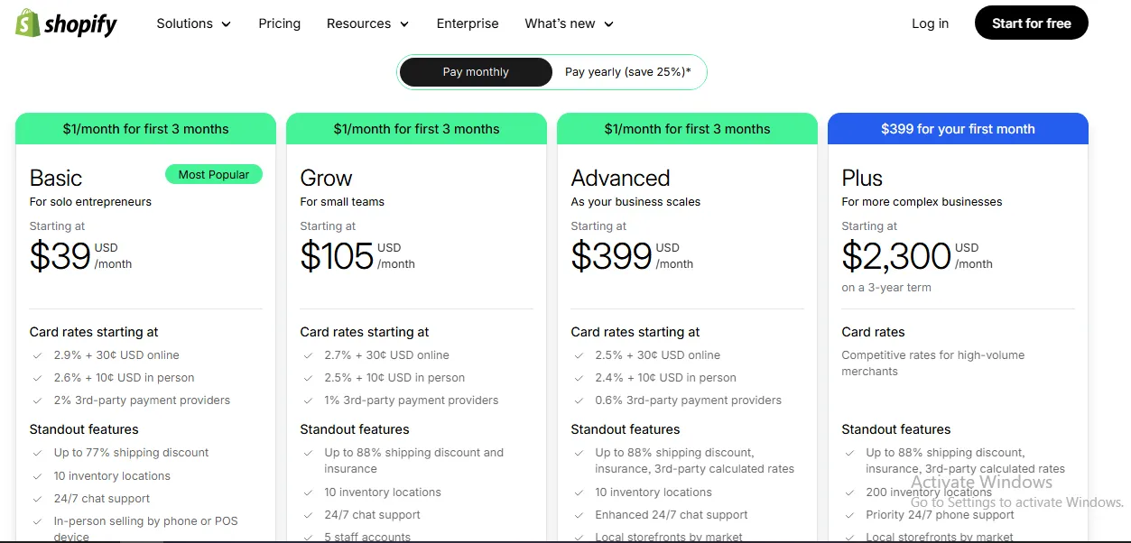Click checkmark icon beside 2.9% + 30¢ USD online

pyautogui.click(x=37, y=355)
